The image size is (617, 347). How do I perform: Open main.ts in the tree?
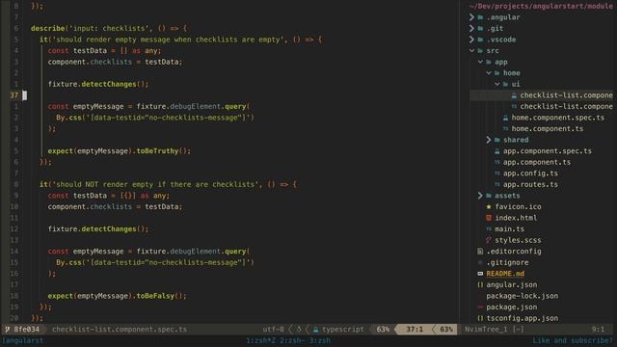[x=509, y=229]
